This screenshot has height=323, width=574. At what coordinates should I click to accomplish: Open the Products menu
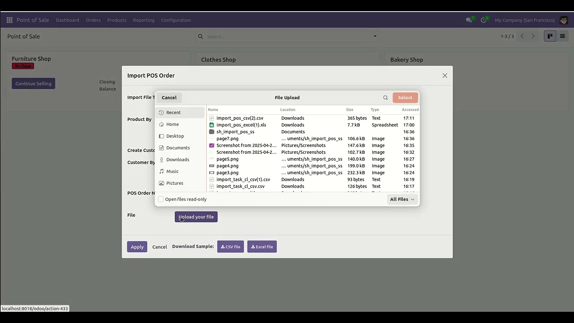click(x=117, y=20)
